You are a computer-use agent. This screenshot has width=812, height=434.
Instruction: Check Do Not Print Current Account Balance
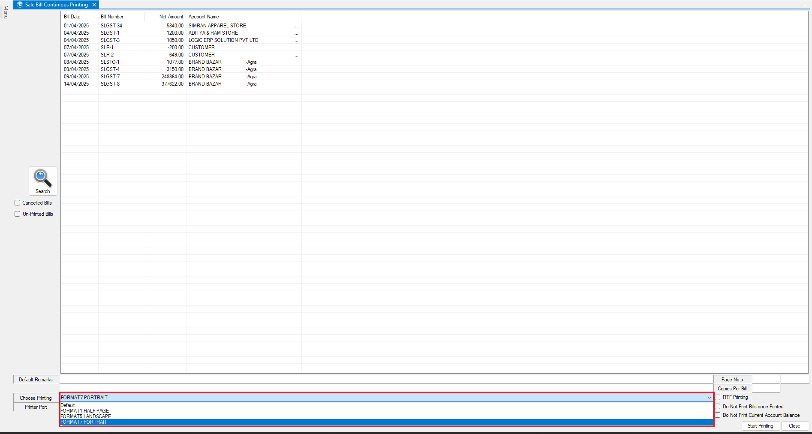[718, 415]
